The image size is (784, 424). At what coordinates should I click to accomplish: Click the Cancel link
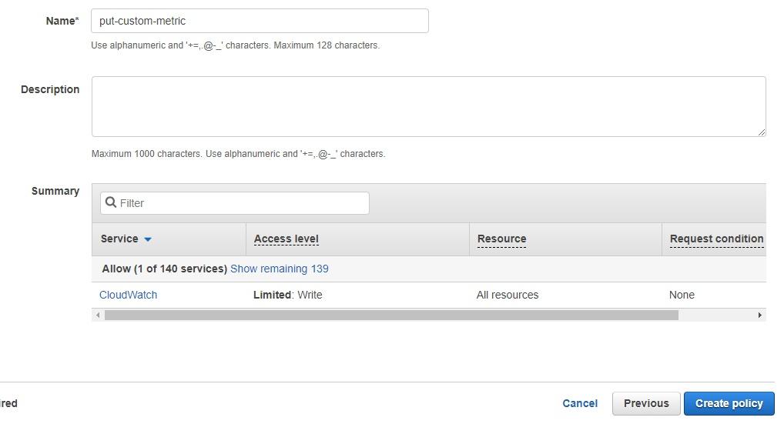pyautogui.click(x=579, y=403)
